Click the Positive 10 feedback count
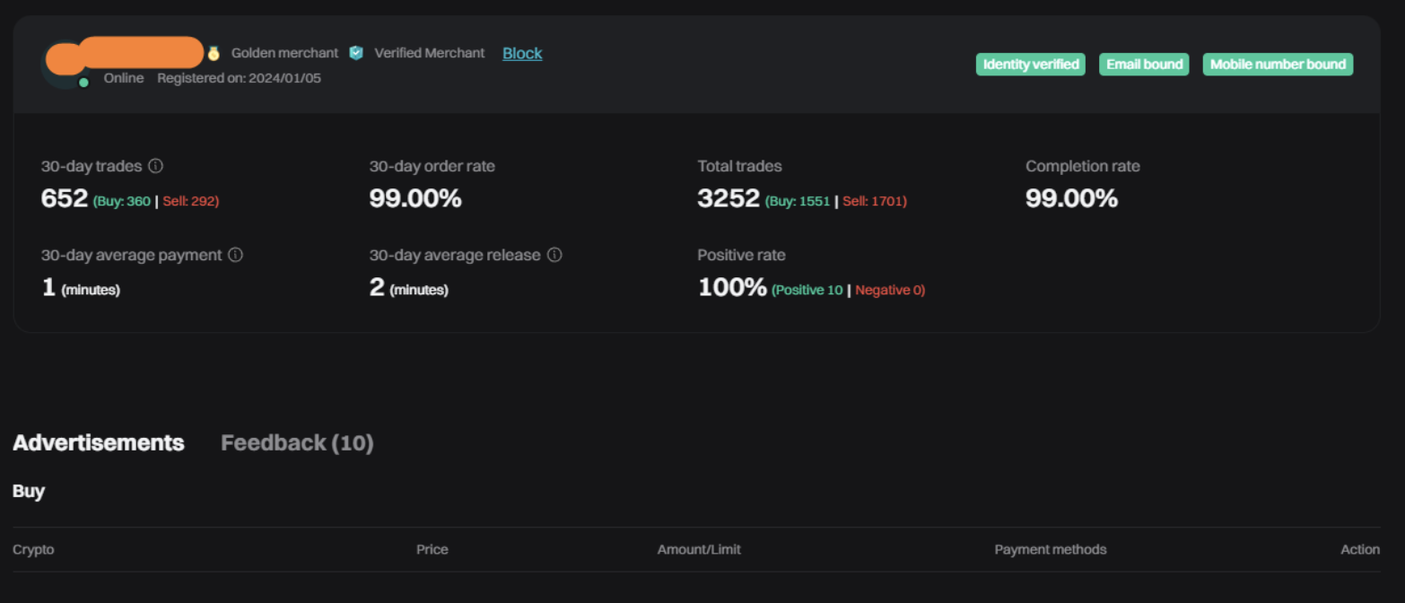Viewport: 1405px width, 603px height. (807, 290)
